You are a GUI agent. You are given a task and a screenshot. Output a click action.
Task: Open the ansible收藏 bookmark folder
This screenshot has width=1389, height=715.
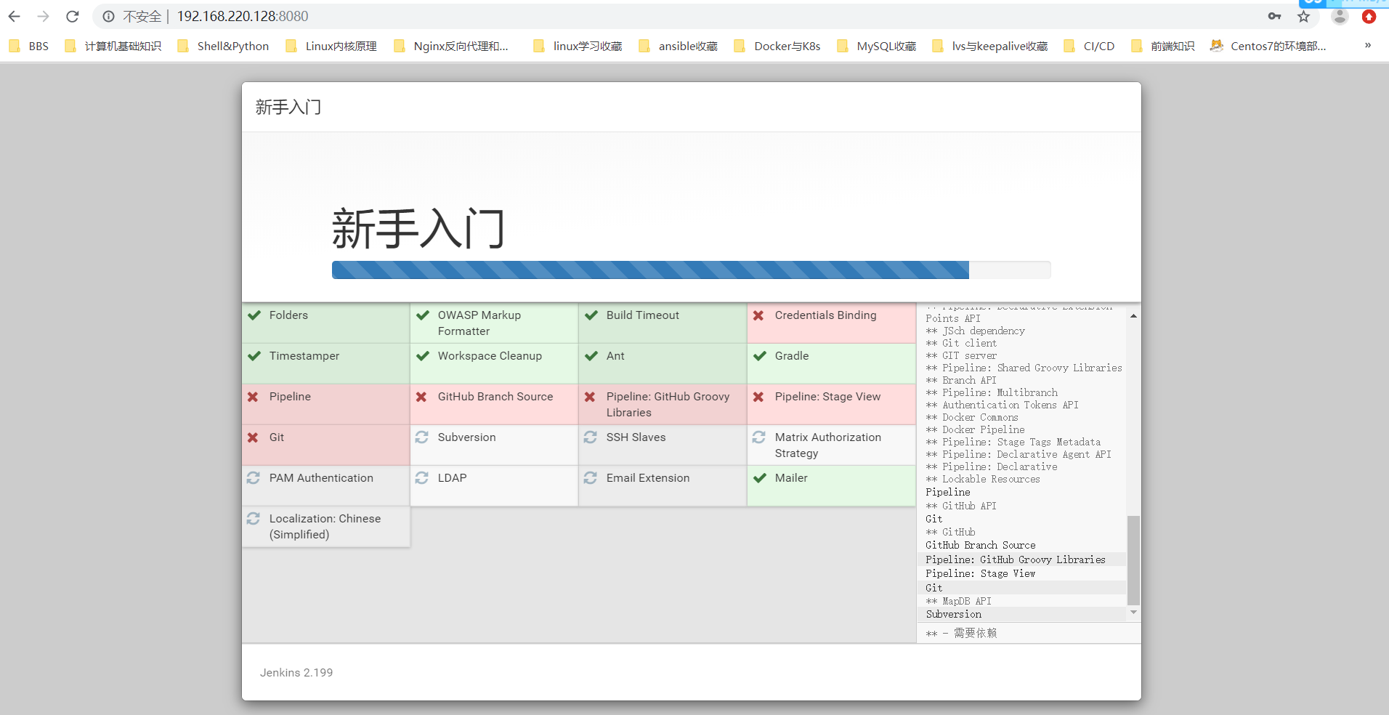point(678,46)
